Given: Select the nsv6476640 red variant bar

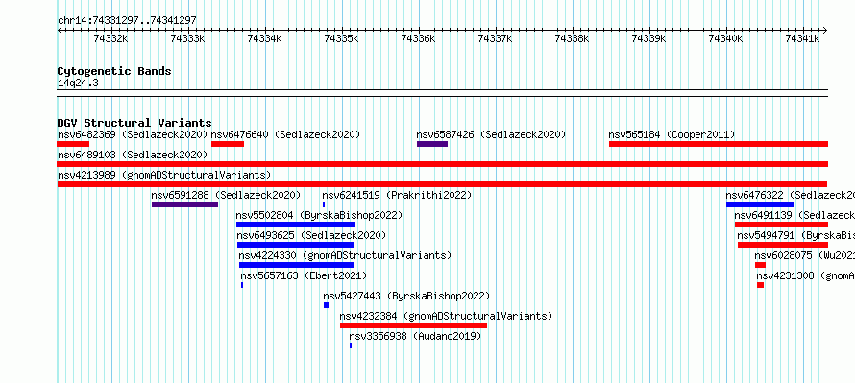Looking at the screenshot, I should (x=228, y=144).
